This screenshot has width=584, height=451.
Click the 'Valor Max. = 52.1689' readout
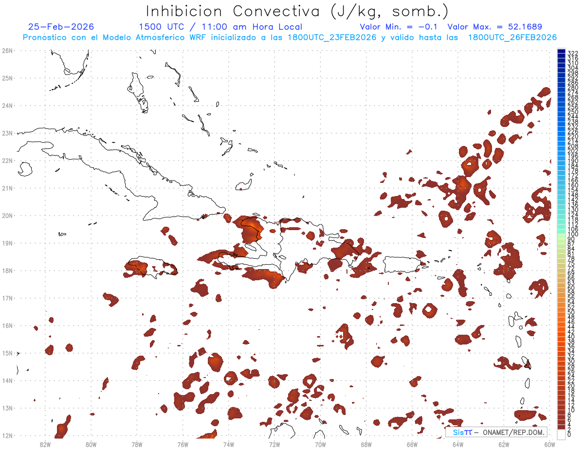494,27
